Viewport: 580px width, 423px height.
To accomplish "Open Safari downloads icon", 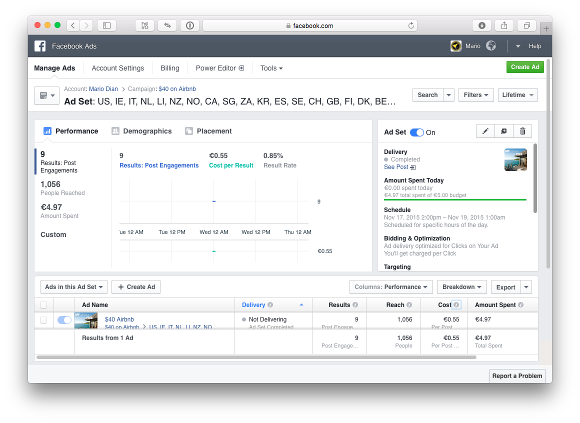I will click(481, 25).
